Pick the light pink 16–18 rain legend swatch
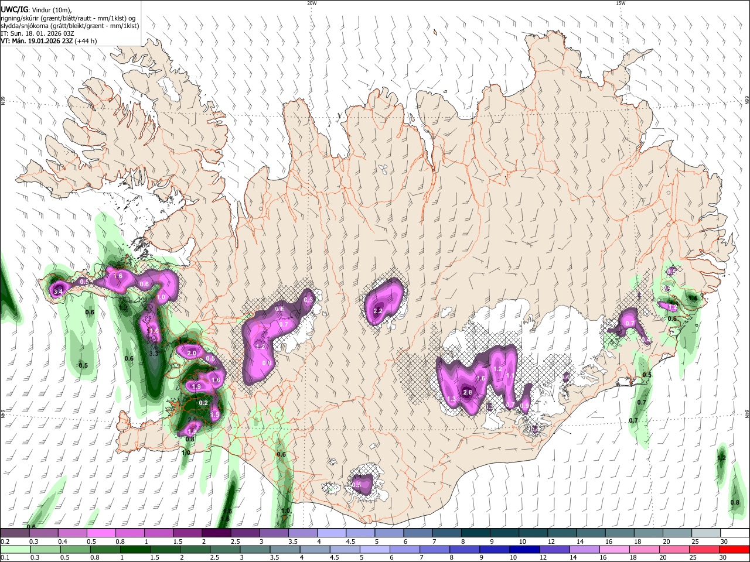Viewport: 750px width, 562px height. coord(613,549)
